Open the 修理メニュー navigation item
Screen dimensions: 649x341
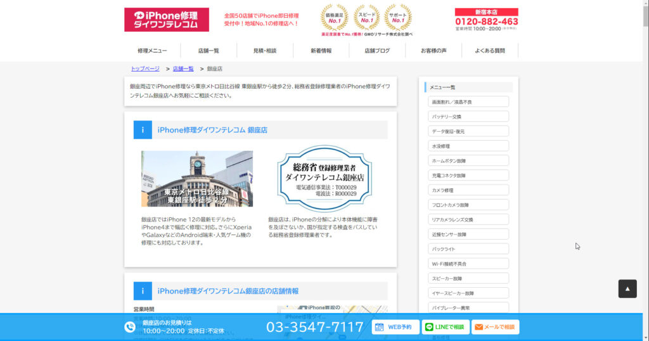(x=152, y=51)
